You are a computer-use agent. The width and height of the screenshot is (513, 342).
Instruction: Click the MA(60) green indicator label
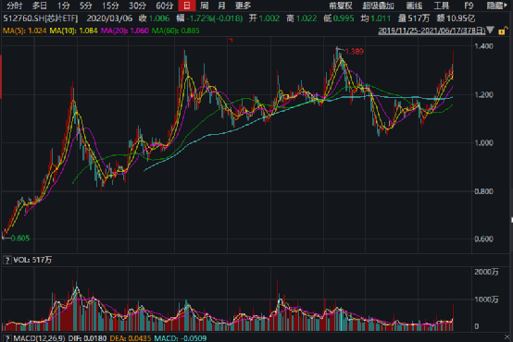point(175,31)
